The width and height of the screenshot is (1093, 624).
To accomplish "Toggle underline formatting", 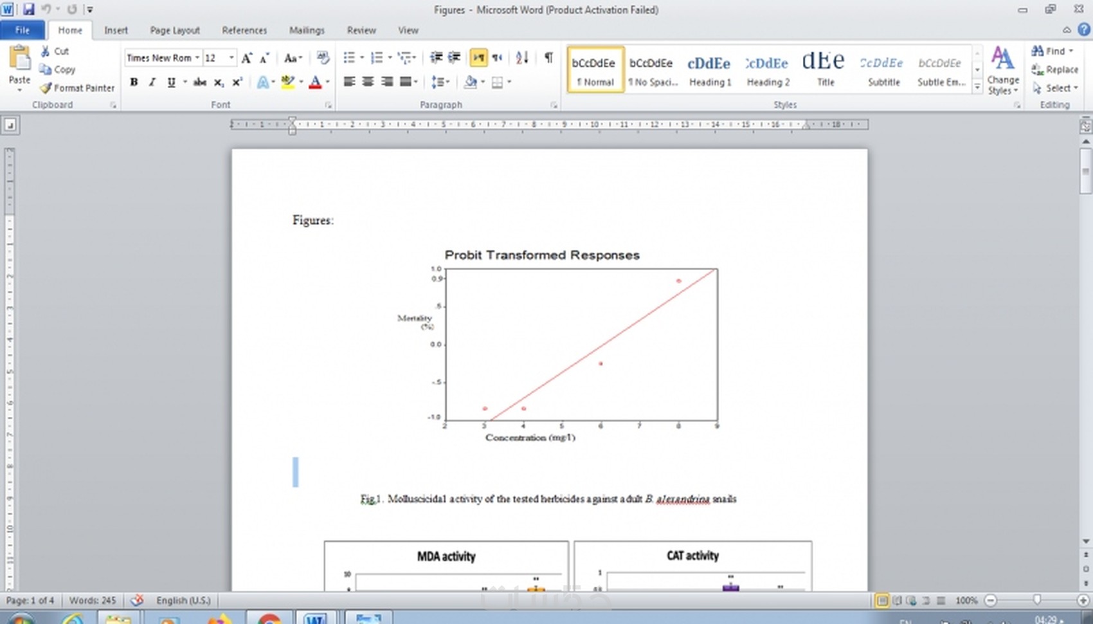I will (170, 82).
